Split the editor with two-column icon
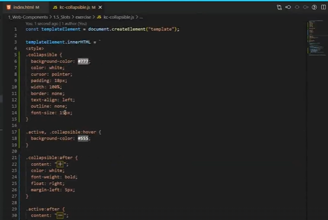The width and height of the screenshot is (328, 220). [x=323, y=7]
